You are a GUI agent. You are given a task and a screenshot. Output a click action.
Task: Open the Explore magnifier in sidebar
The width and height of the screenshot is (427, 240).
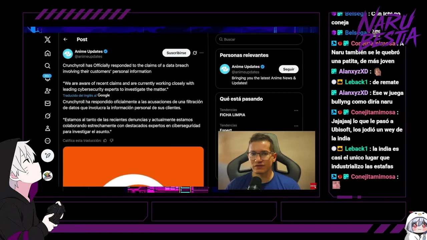pos(47,66)
